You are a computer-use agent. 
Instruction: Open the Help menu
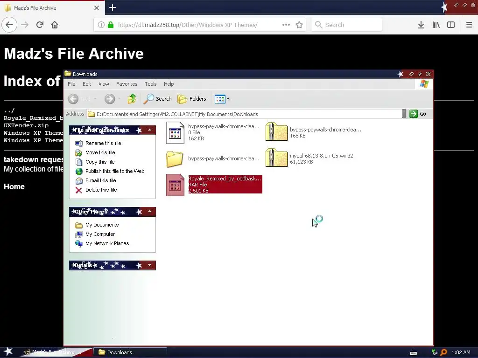point(169,84)
